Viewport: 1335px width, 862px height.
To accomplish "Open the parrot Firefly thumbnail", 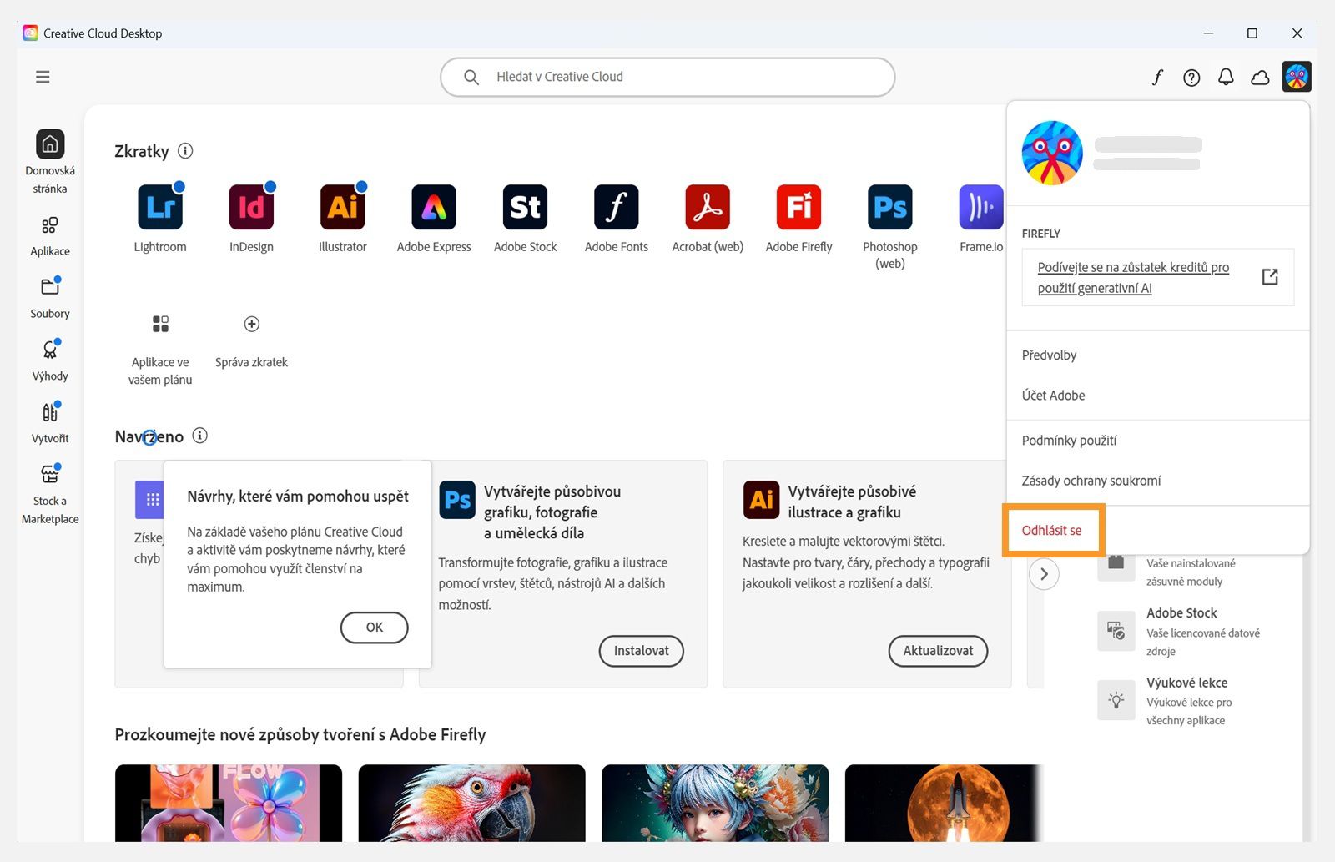I will click(471, 803).
